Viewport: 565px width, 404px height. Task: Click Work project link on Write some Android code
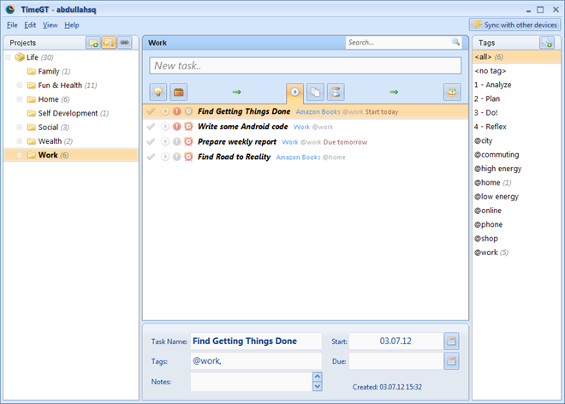301,127
